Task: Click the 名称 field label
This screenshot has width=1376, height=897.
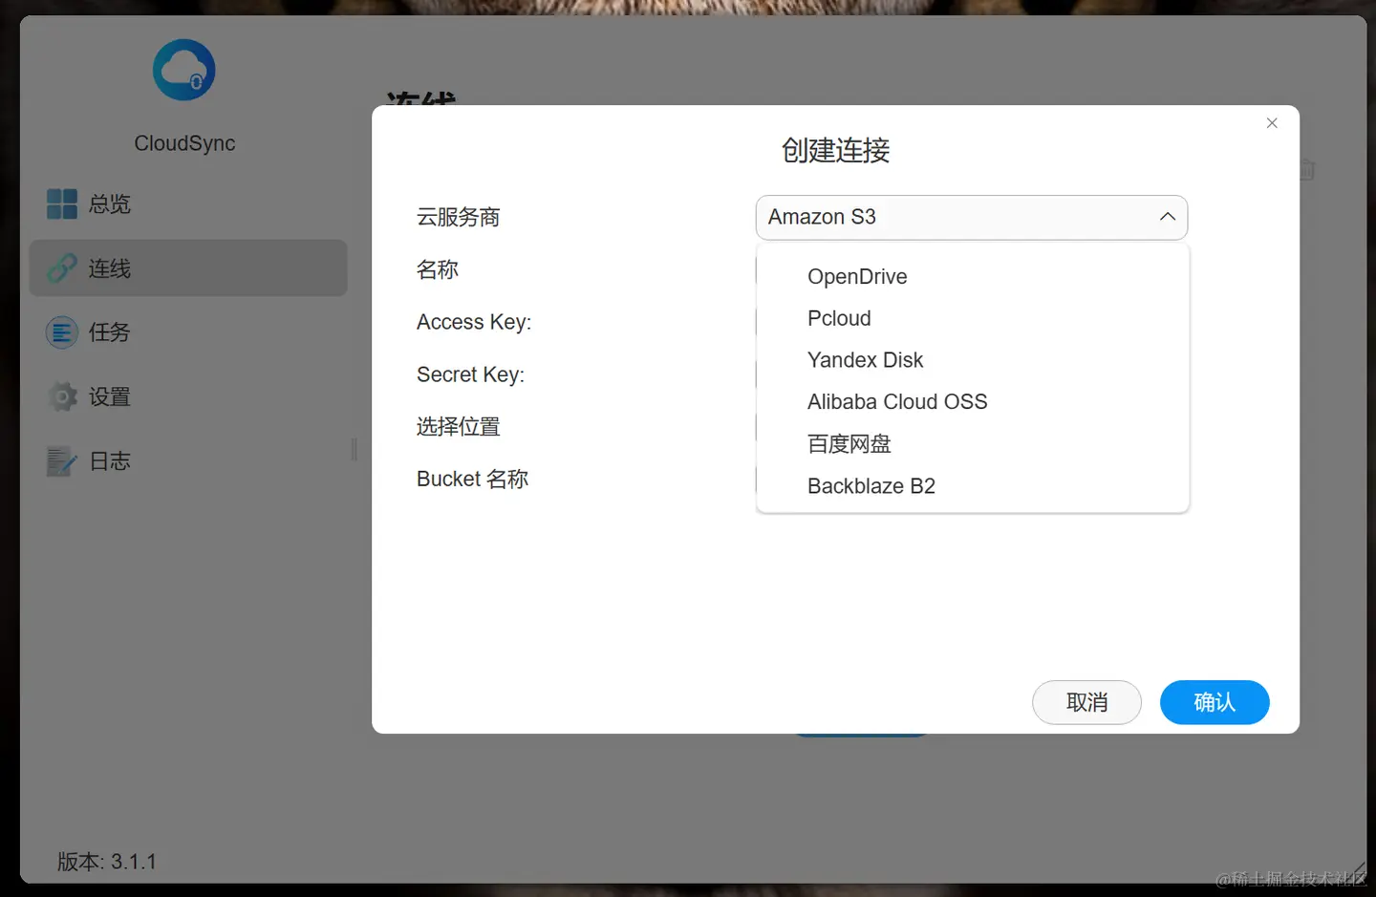Action: [x=437, y=269]
